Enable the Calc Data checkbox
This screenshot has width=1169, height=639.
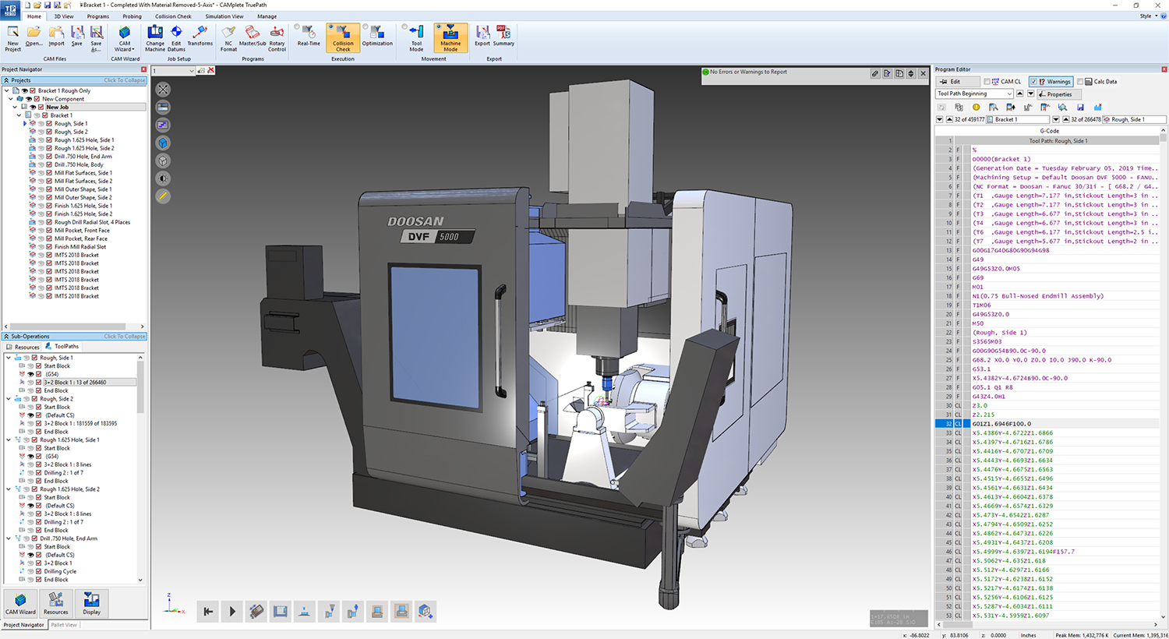pyautogui.click(x=1080, y=82)
